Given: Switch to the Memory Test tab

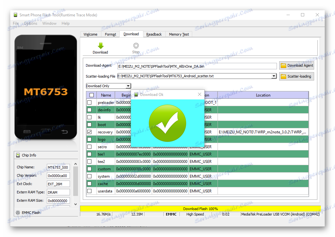Looking at the screenshot, I should [x=179, y=34].
